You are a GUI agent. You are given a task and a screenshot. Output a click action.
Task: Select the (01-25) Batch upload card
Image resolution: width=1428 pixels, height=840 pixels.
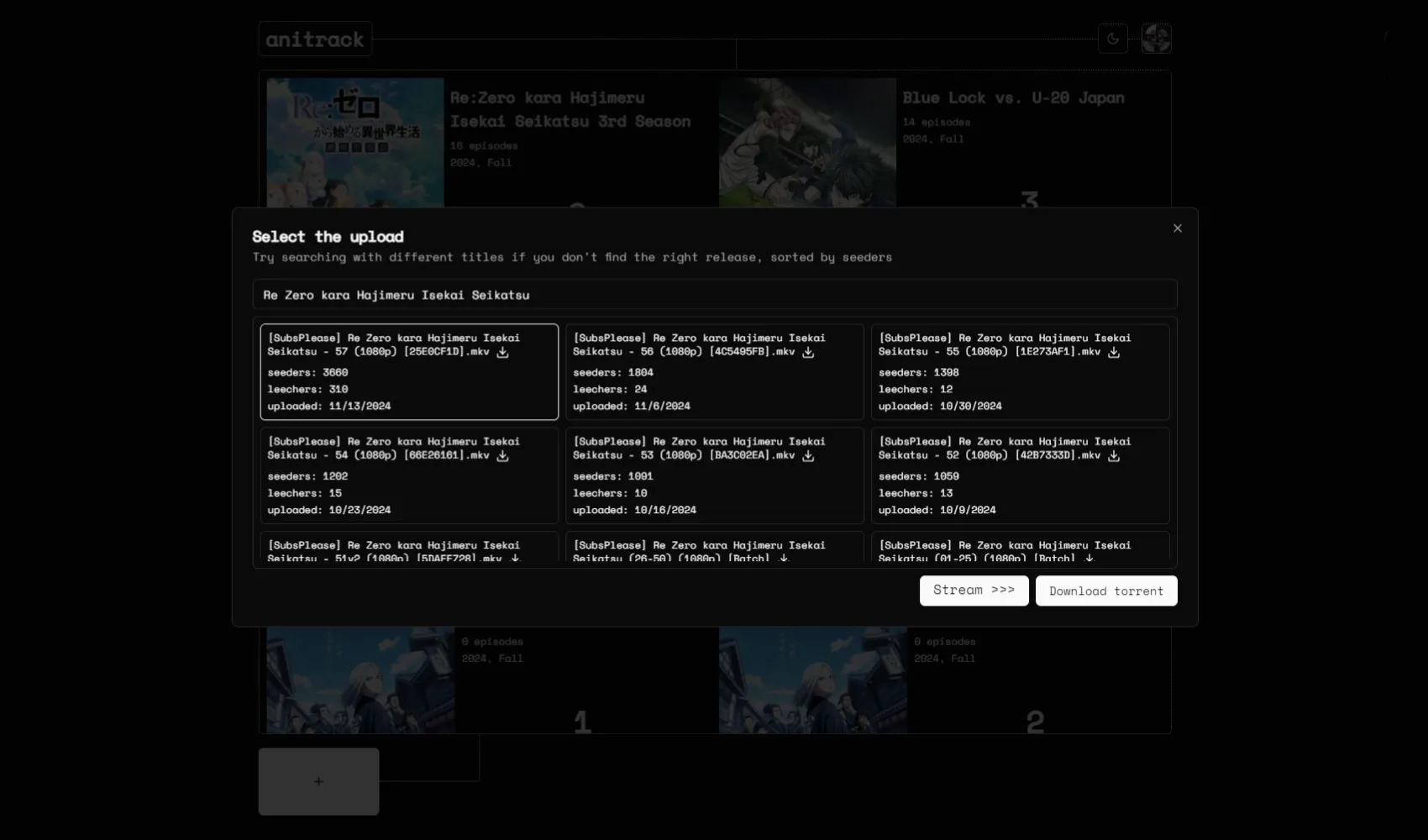point(1021,547)
